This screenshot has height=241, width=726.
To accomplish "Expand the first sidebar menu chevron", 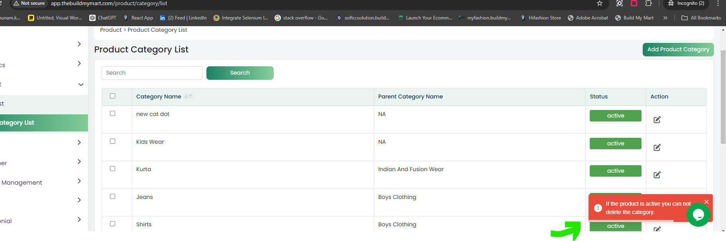I will click(79, 44).
